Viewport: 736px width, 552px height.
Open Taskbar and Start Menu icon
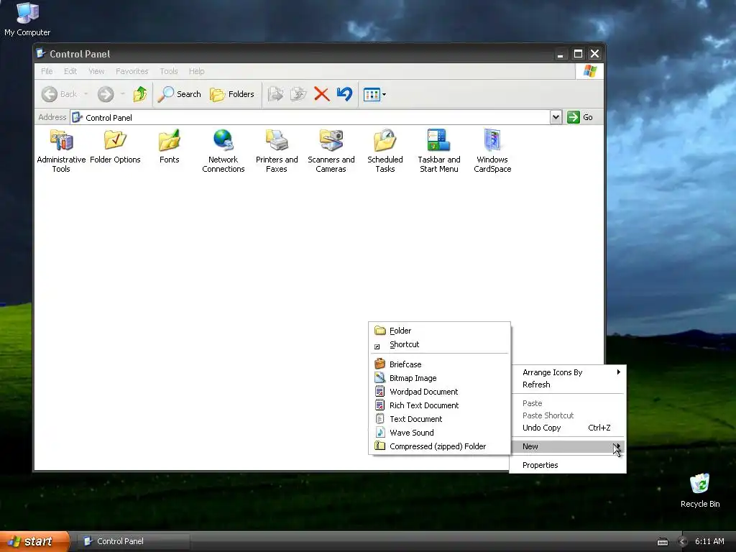click(439, 151)
